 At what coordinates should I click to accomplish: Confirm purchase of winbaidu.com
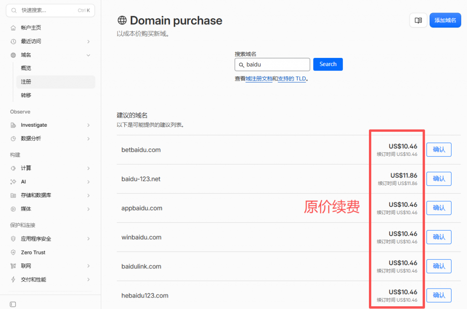pyautogui.click(x=439, y=237)
